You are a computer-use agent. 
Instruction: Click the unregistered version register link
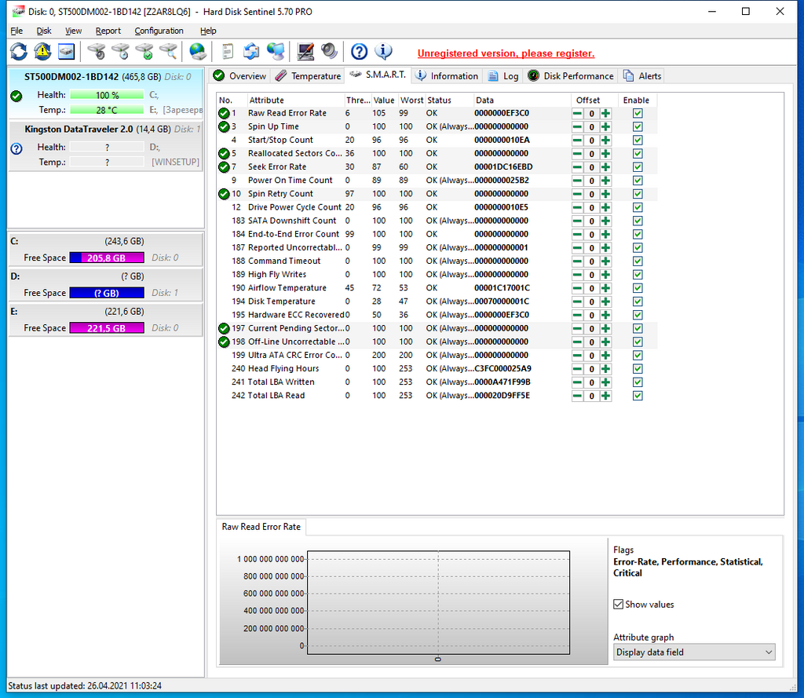(x=506, y=53)
